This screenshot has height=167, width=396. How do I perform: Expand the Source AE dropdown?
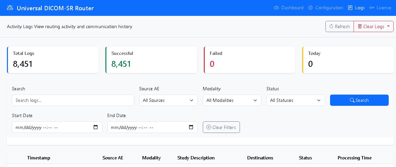168,100
